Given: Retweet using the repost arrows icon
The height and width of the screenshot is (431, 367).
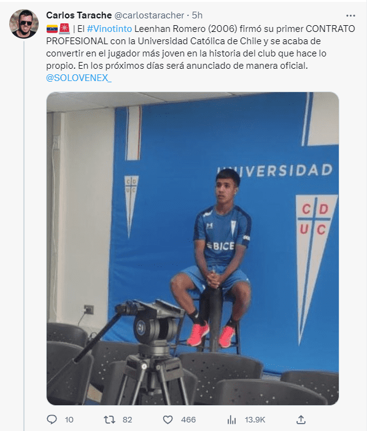Looking at the screenshot, I should click(109, 419).
